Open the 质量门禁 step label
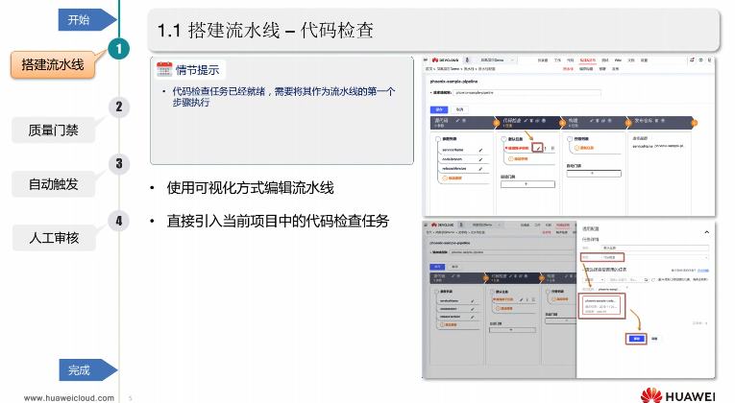This screenshot has width=735, height=403. click(x=54, y=130)
